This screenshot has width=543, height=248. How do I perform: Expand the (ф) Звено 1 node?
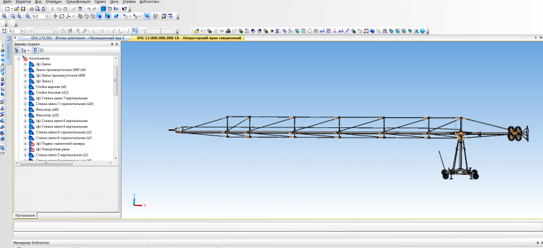[x=25, y=81]
